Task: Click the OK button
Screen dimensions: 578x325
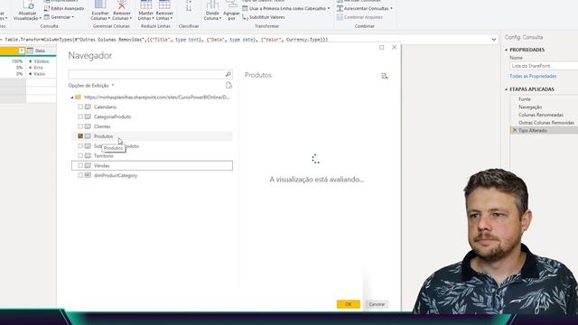Action: (349, 304)
